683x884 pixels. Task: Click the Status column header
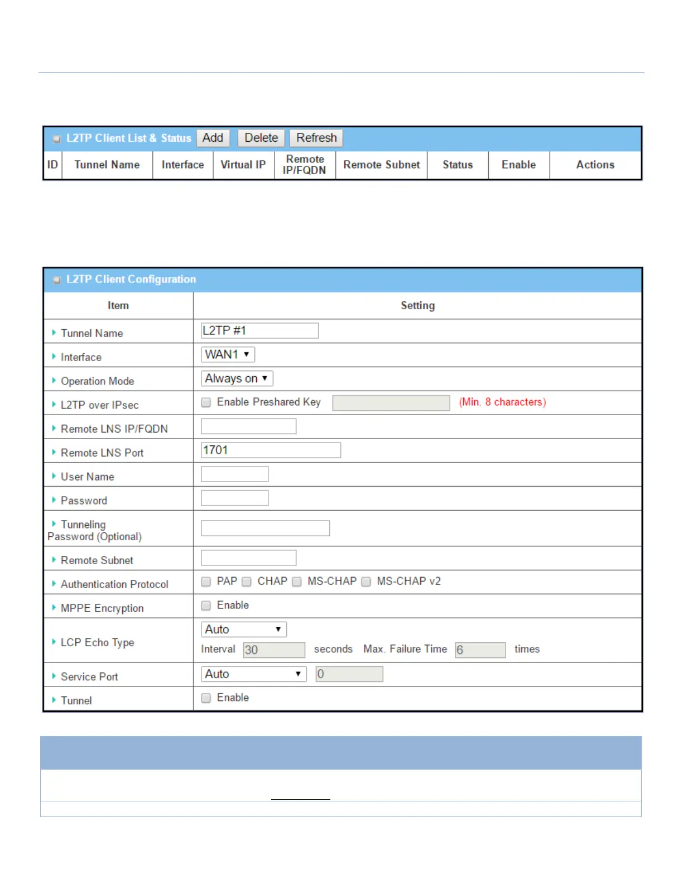pyautogui.click(x=458, y=165)
